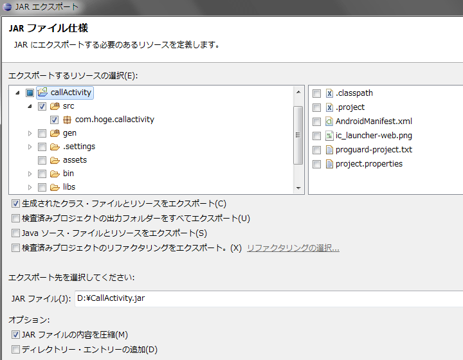Click the com.hoge.callactivity package icon
Screen dimensions: 463x360
tap(67, 120)
